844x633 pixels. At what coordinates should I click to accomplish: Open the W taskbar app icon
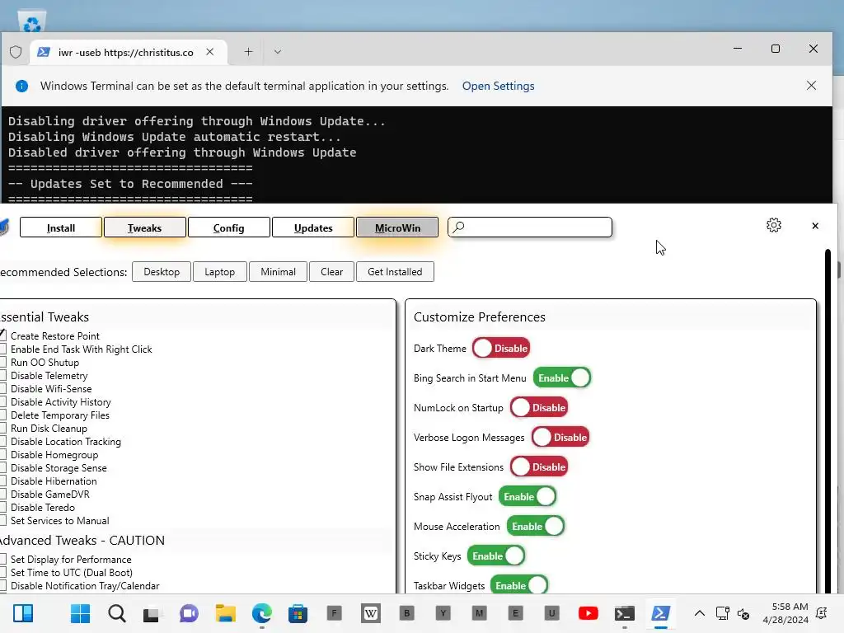(370, 613)
